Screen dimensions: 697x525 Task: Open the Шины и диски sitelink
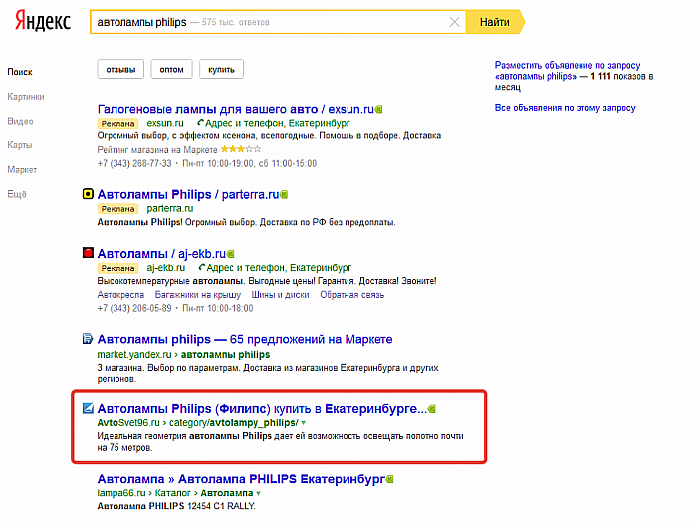[280, 295]
